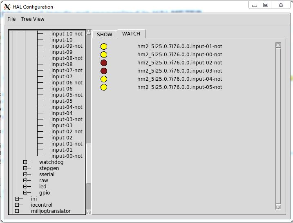Screen dimensions: 293x223
Task: Expand the led tree node
Action: [x=25, y=186]
